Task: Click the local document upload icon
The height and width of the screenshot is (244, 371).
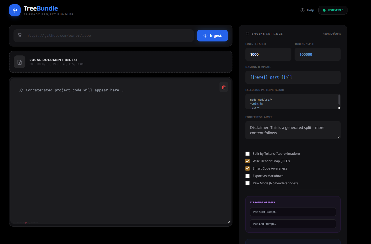Action: pos(20,62)
